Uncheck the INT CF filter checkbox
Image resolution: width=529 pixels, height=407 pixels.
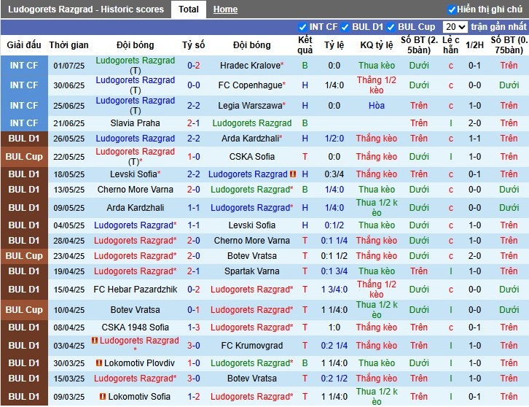point(302,27)
